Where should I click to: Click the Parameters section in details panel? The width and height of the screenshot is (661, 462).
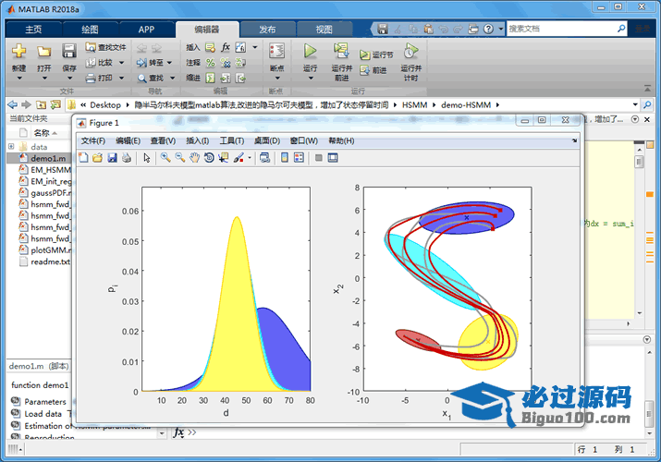point(45,401)
